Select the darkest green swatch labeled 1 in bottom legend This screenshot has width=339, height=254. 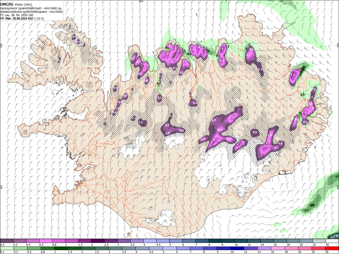click(x=61, y=248)
